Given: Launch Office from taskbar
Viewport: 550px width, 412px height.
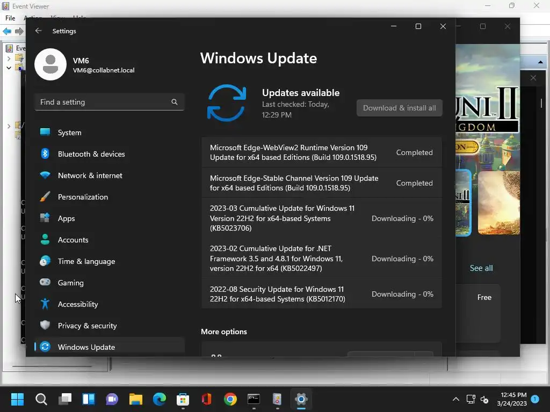Looking at the screenshot, I should pos(207,399).
